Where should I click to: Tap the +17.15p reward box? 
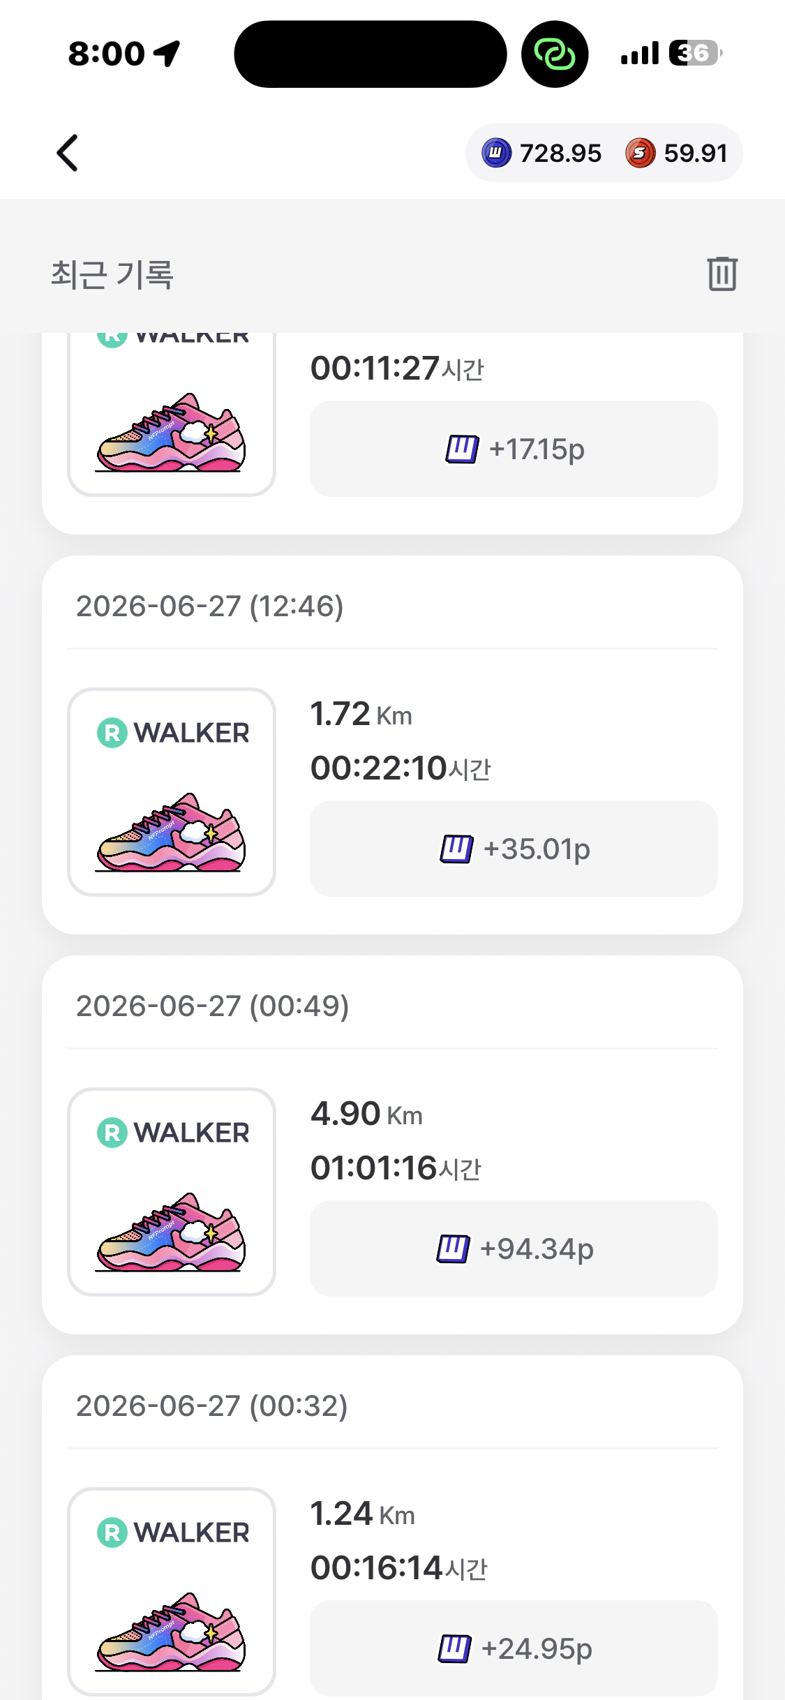[x=514, y=449]
